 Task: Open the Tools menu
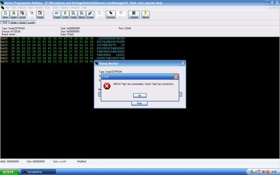point(55,8)
